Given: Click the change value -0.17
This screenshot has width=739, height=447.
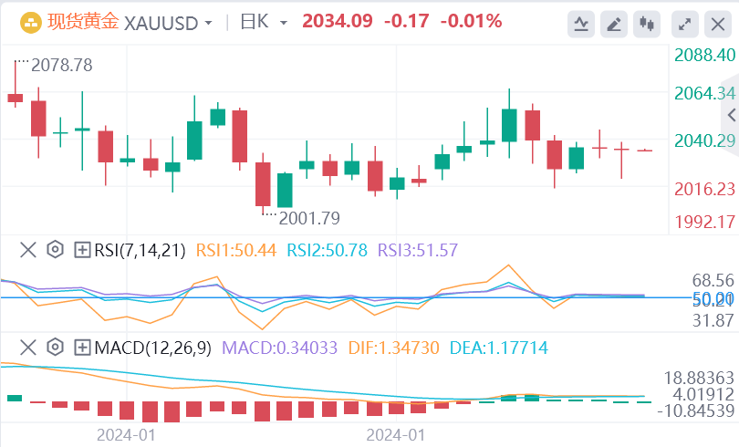Looking at the screenshot, I should coord(406,21).
